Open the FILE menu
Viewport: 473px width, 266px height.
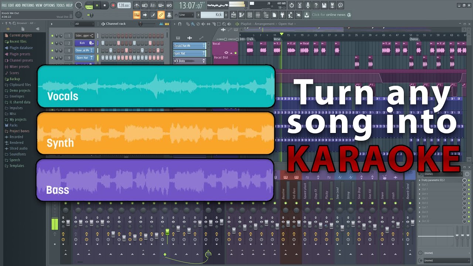(x=4, y=5)
